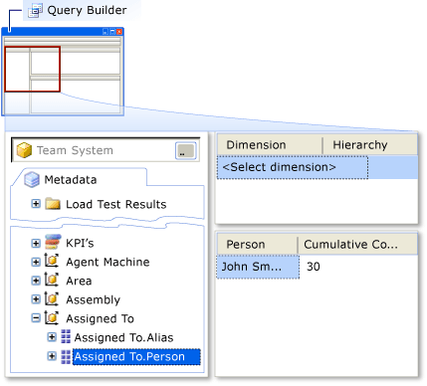Expand the Assigned To.Alias hierarchy
This screenshot has height=386, width=427.
52,337
